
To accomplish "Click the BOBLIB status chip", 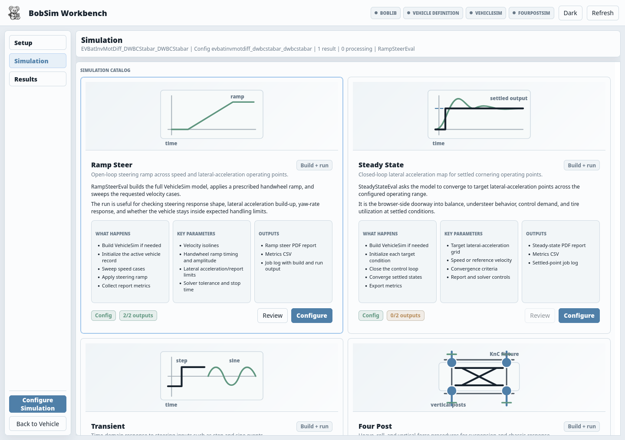I will click(x=385, y=13).
